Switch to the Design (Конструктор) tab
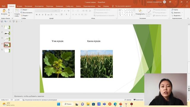190x107 pixels. pos(39,6)
